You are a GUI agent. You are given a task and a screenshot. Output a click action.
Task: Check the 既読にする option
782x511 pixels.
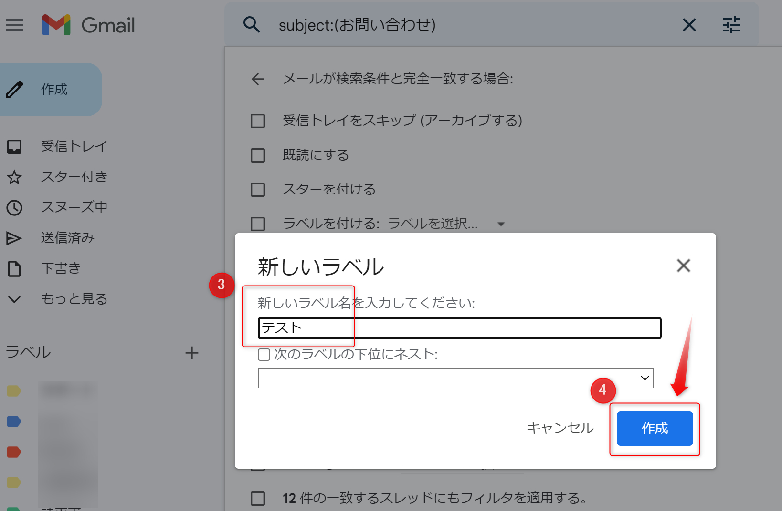click(x=258, y=155)
